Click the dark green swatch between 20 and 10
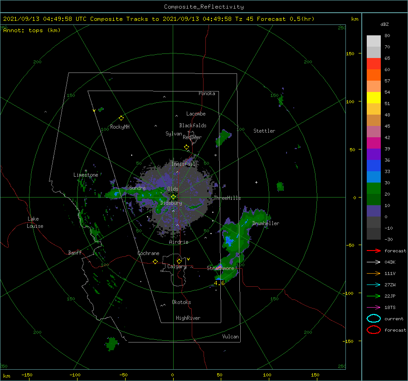 coord(374,199)
